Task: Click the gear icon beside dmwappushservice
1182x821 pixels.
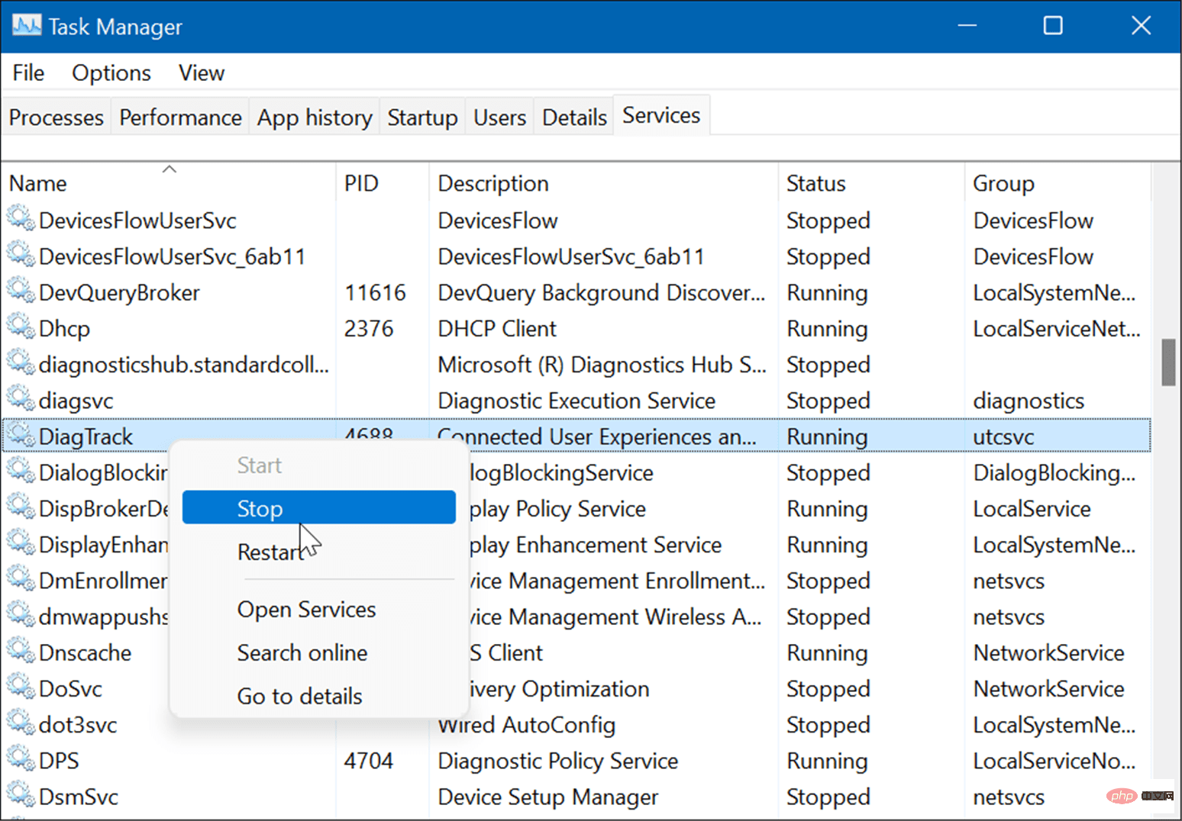Action: pyautogui.click(x=21, y=615)
